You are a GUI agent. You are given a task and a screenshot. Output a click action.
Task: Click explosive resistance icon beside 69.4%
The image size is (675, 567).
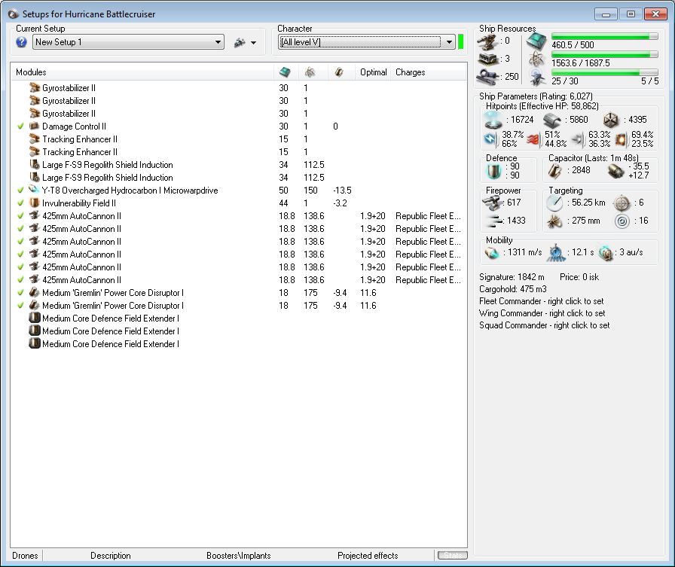click(621, 139)
